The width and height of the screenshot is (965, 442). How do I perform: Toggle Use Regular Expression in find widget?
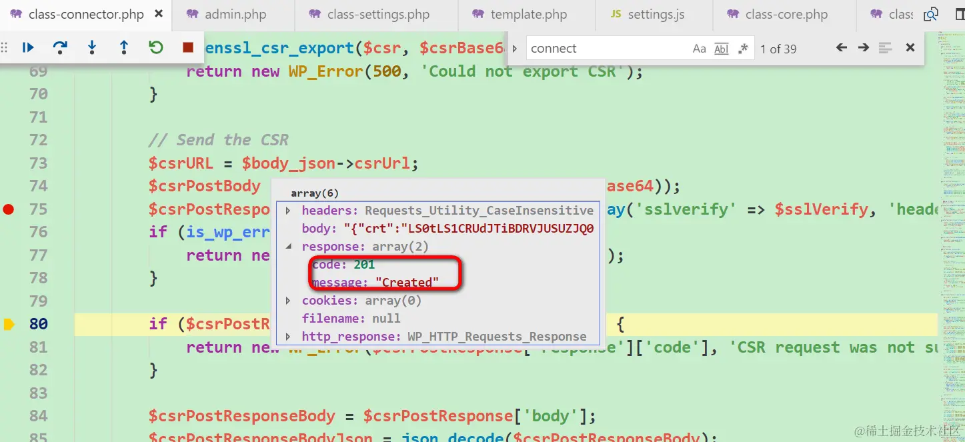743,48
